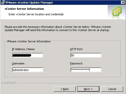Click the 'vCenter Server Information' heading
The image size is (126, 94).
24,9
